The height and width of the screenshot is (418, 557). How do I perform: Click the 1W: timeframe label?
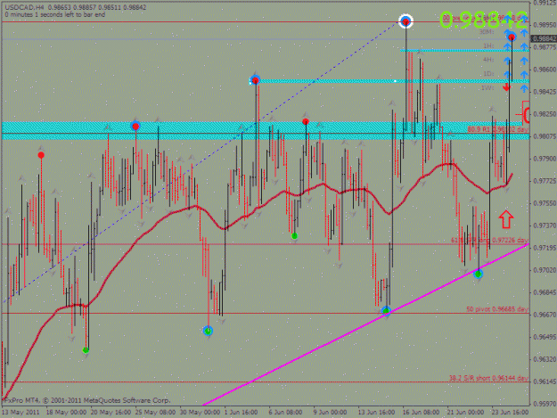487,87
